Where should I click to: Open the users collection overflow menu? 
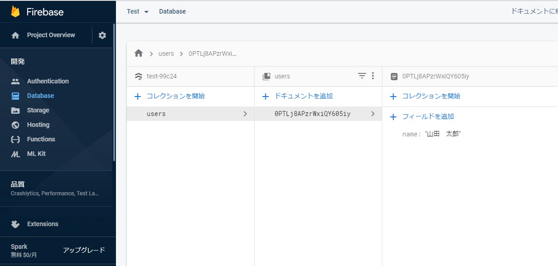372,76
